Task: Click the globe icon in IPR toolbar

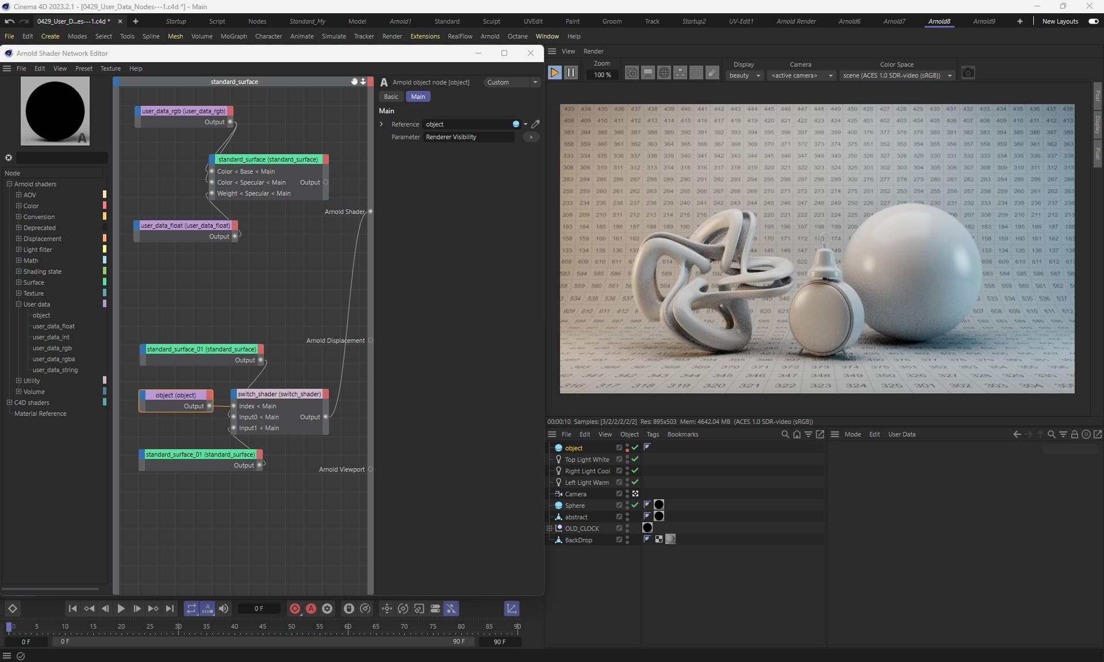Action: coord(664,73)
